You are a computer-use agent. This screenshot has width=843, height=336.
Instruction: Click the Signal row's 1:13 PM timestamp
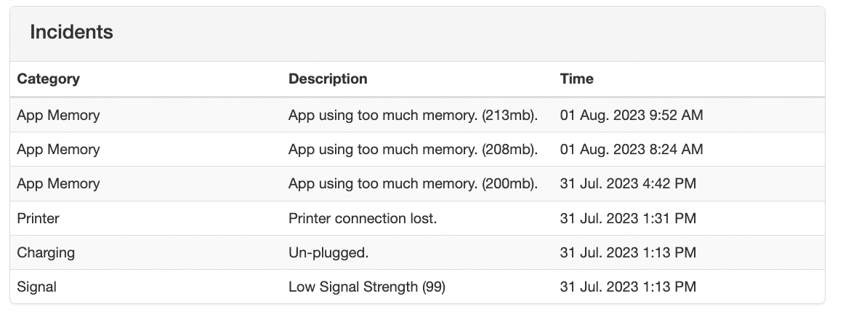pyautogui.click(x=628, y=287)
